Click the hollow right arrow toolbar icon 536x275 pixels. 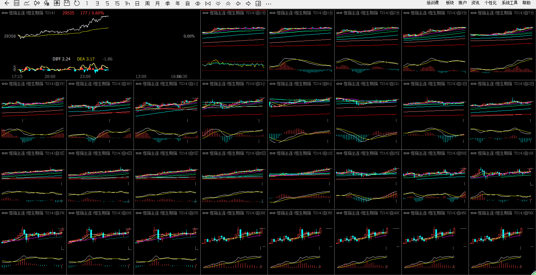click(x=248, y=3)
